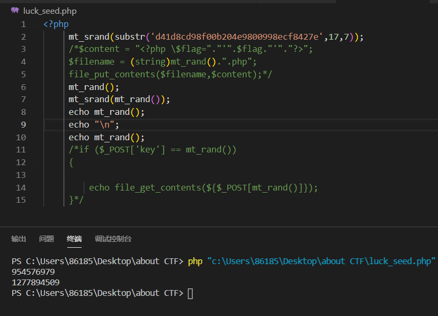Collapse the code fold at line 1
This screenshot has width=438, height=316.
click(35, 24)
